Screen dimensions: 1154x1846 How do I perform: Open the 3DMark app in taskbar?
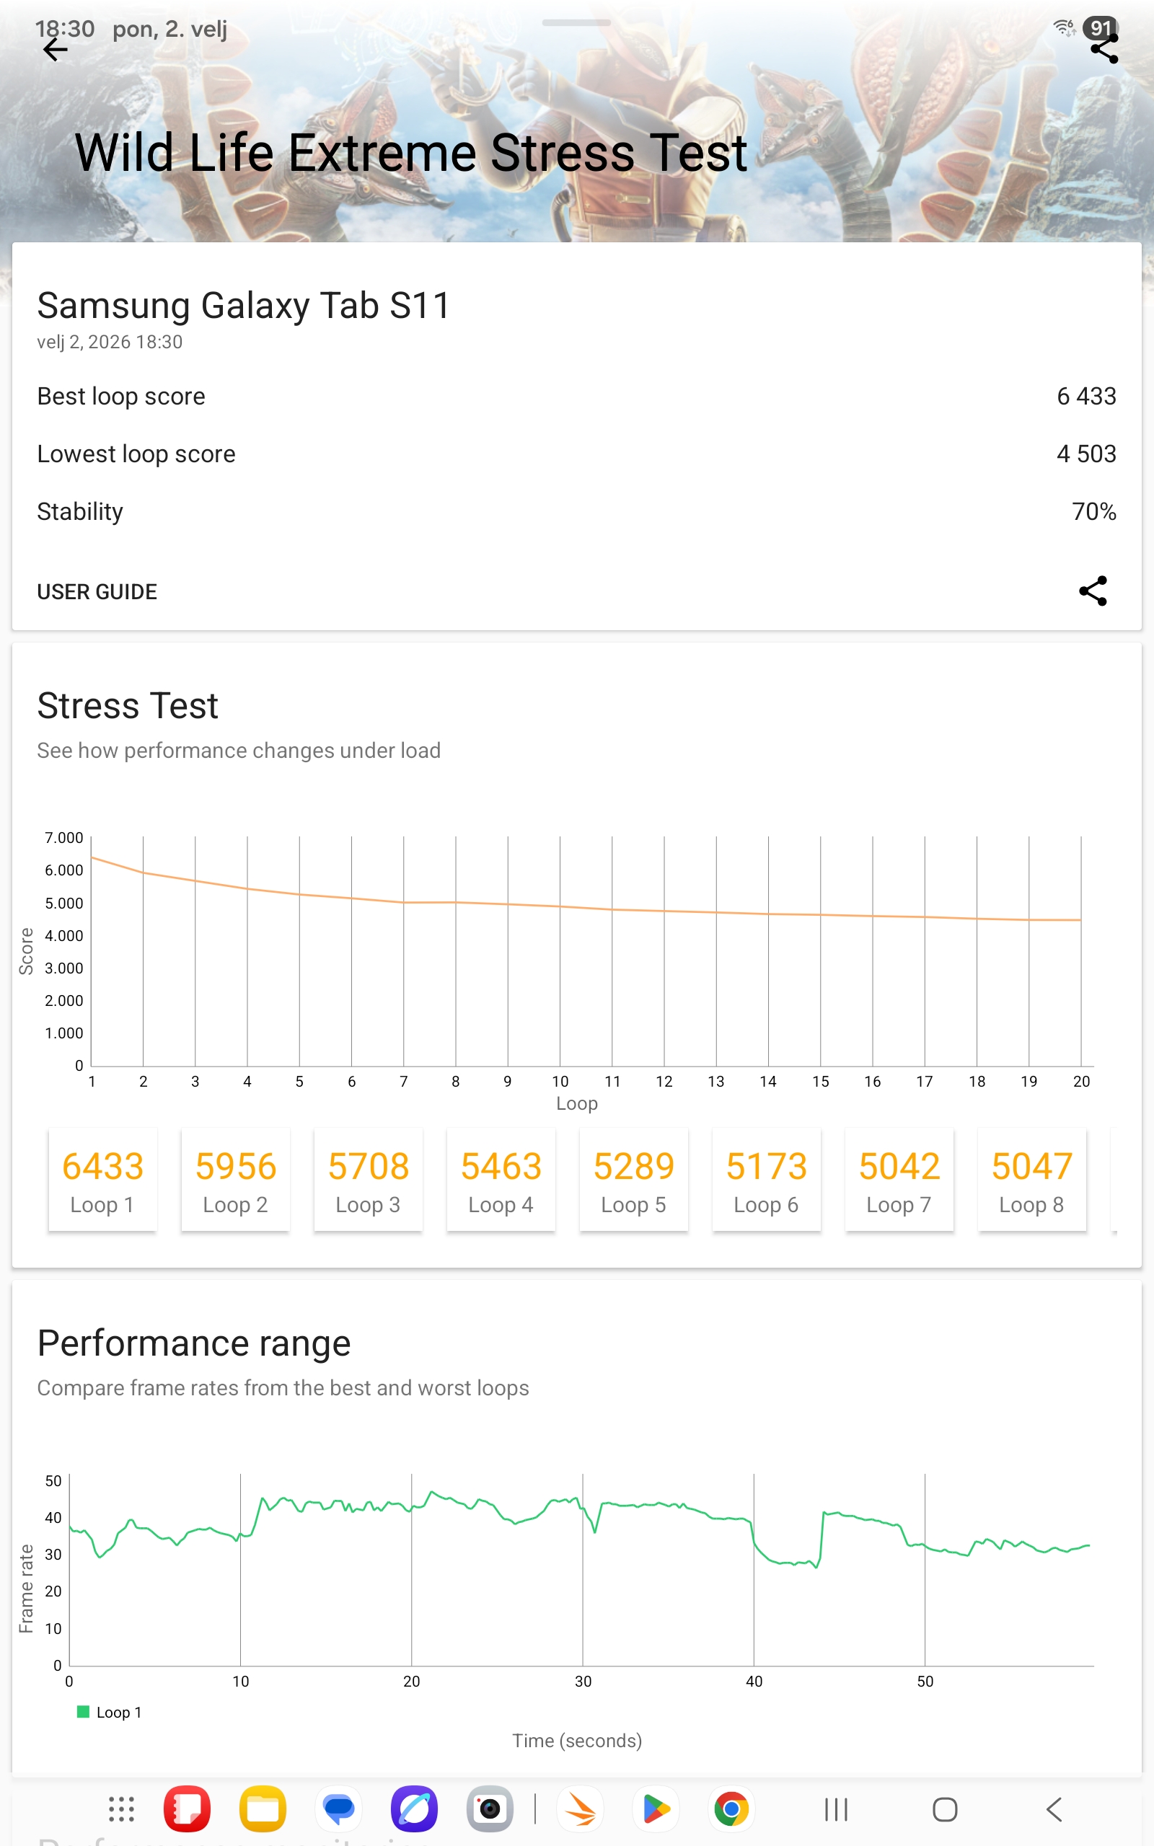pos(581,1809)
